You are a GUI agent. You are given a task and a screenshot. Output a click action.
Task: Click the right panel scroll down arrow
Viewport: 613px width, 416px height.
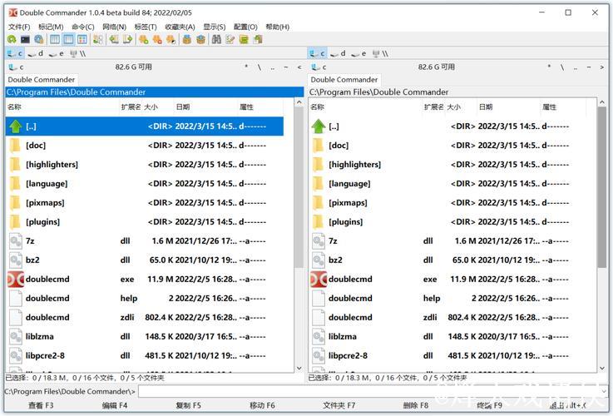(x=602, y=368)
